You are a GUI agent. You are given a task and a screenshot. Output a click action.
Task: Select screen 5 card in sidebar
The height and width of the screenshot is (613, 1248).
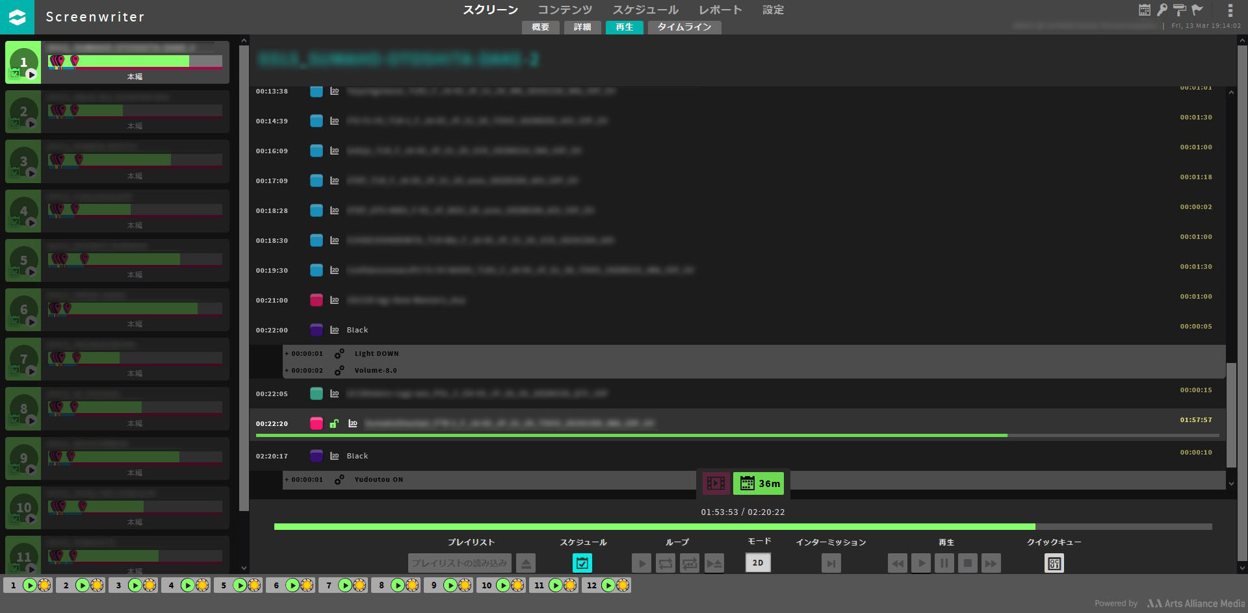click(117, 260)
